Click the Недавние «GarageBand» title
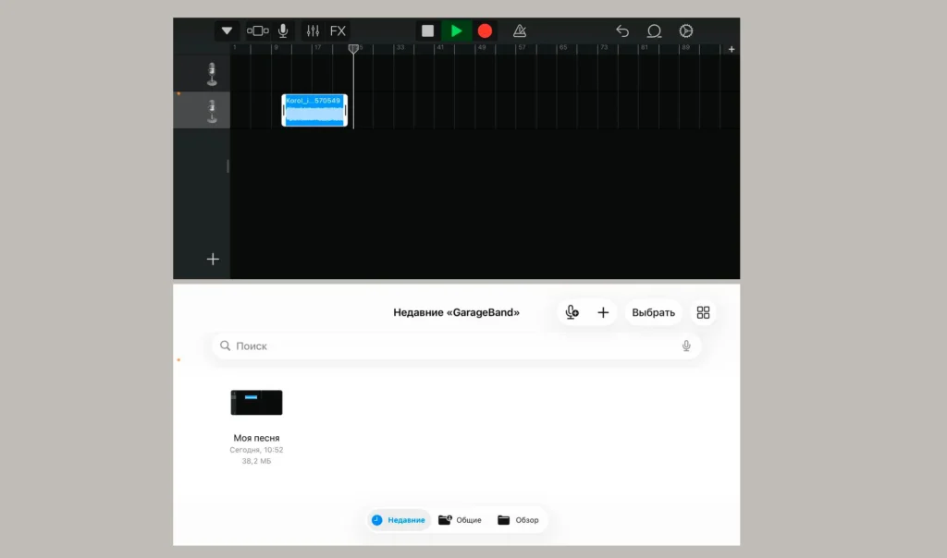 coord(456,312)
